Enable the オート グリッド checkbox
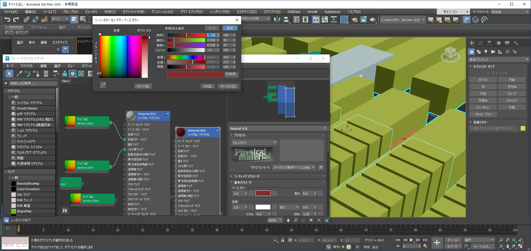Screen dimensions: 531x251 pos(489,73)
